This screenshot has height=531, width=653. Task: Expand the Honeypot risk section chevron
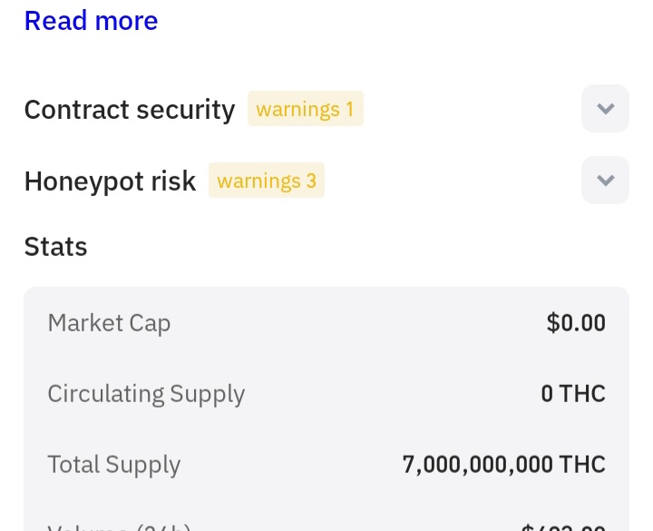(x=605, y=180)
